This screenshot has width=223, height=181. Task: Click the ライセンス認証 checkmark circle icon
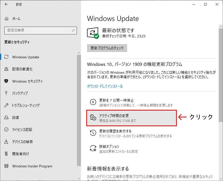(6, 130)
